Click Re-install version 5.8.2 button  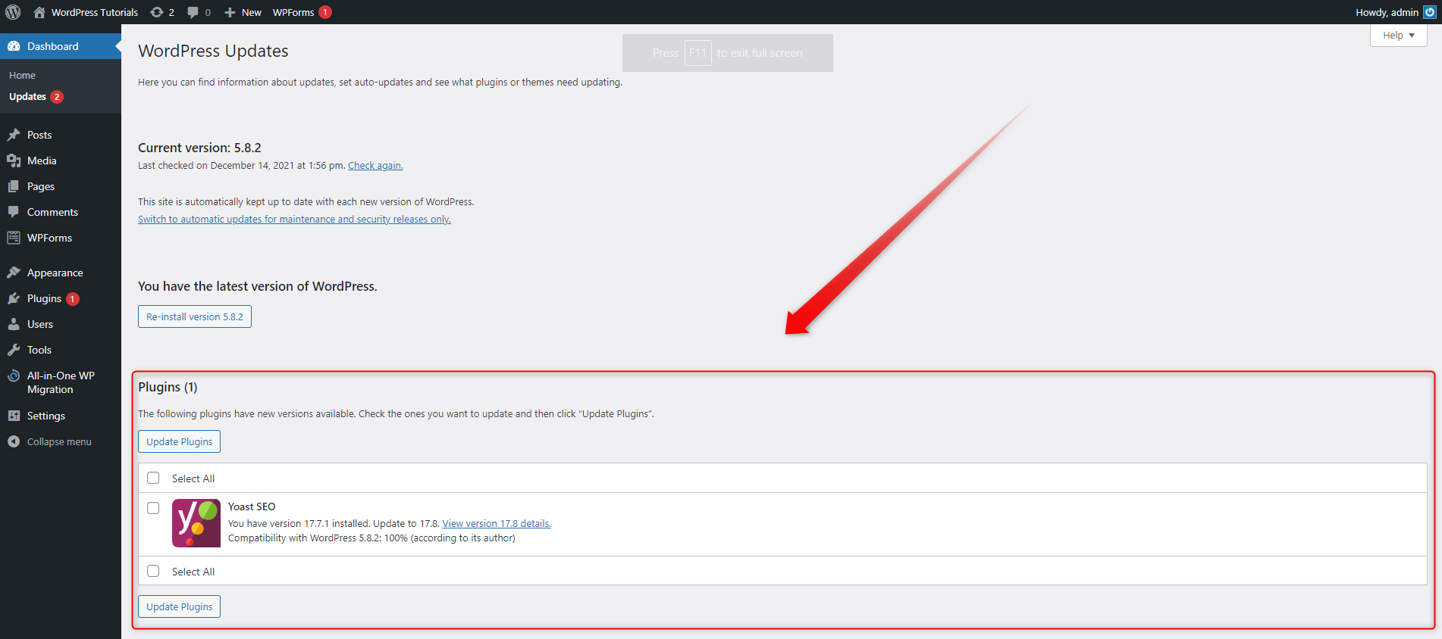pyautogui.click(x=195, y=316)
